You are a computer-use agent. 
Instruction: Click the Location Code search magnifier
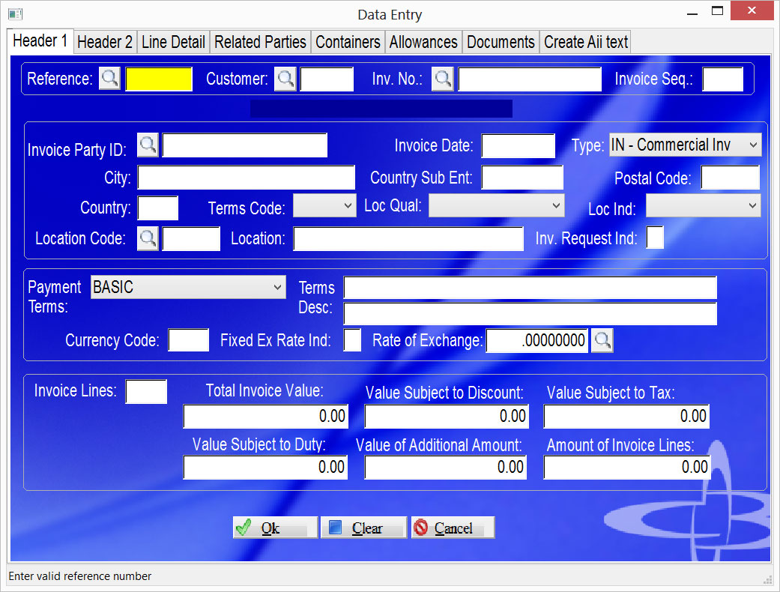[148, 238]
